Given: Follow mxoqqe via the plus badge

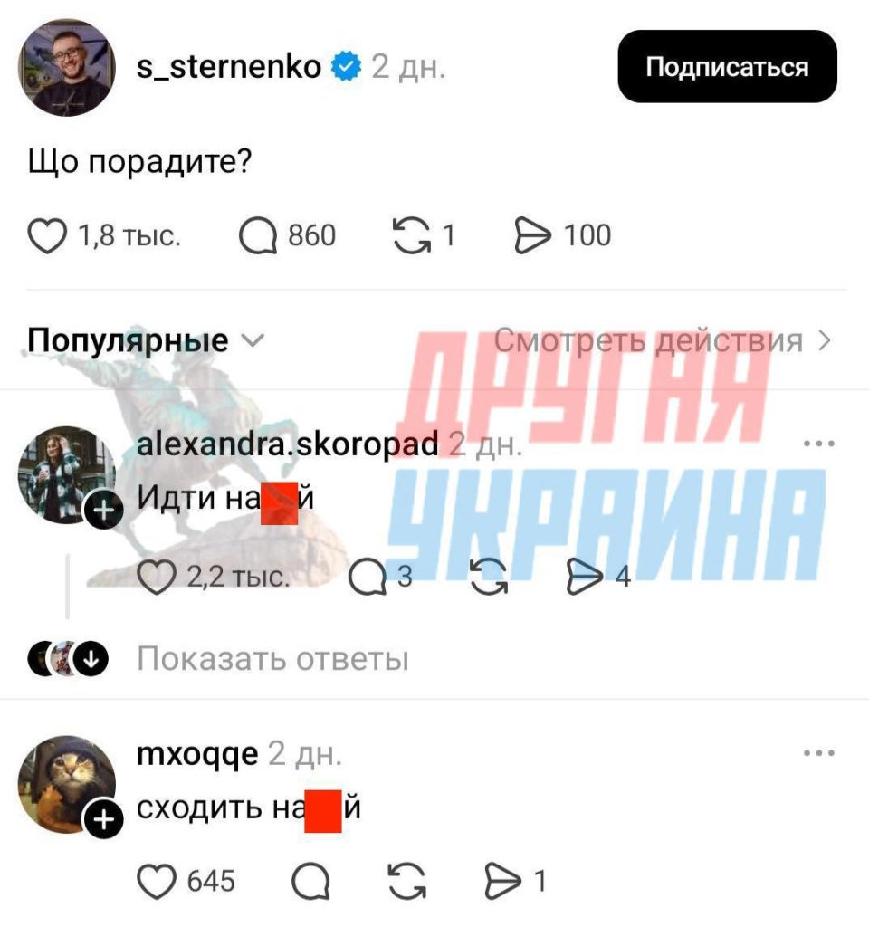Looking at the screenshot, I should pos(104,820).
